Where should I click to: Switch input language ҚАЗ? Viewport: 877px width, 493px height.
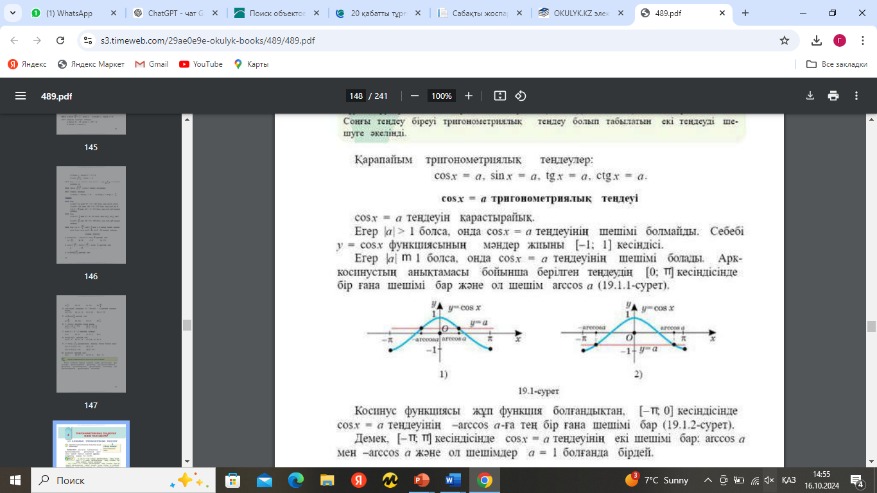tap(789, 480)
